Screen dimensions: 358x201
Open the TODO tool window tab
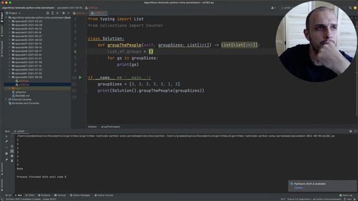[30, 195]
